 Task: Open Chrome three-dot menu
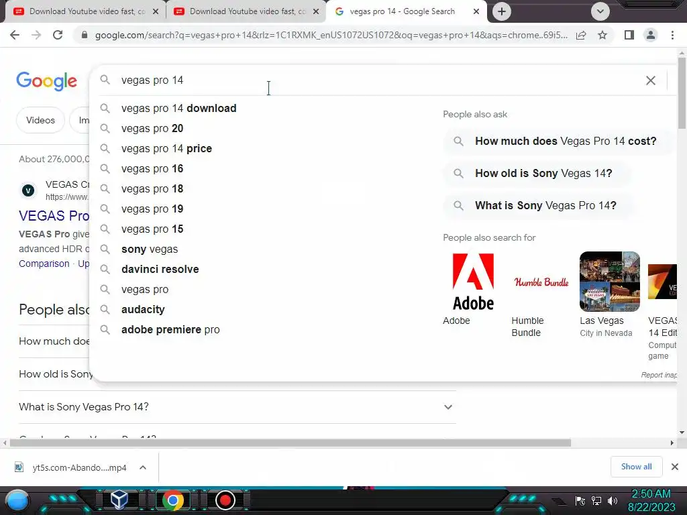pos(672,35)
